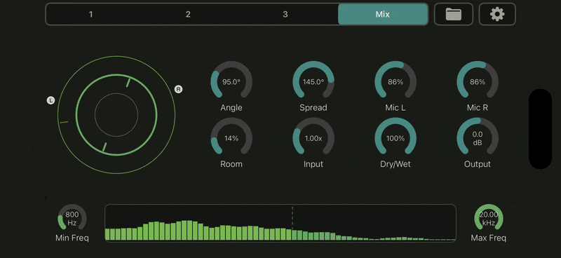Click the spectrum analyzer bar display
This screenshot has height=258, width=561.
pyautogui.click(x=280, y=223)
